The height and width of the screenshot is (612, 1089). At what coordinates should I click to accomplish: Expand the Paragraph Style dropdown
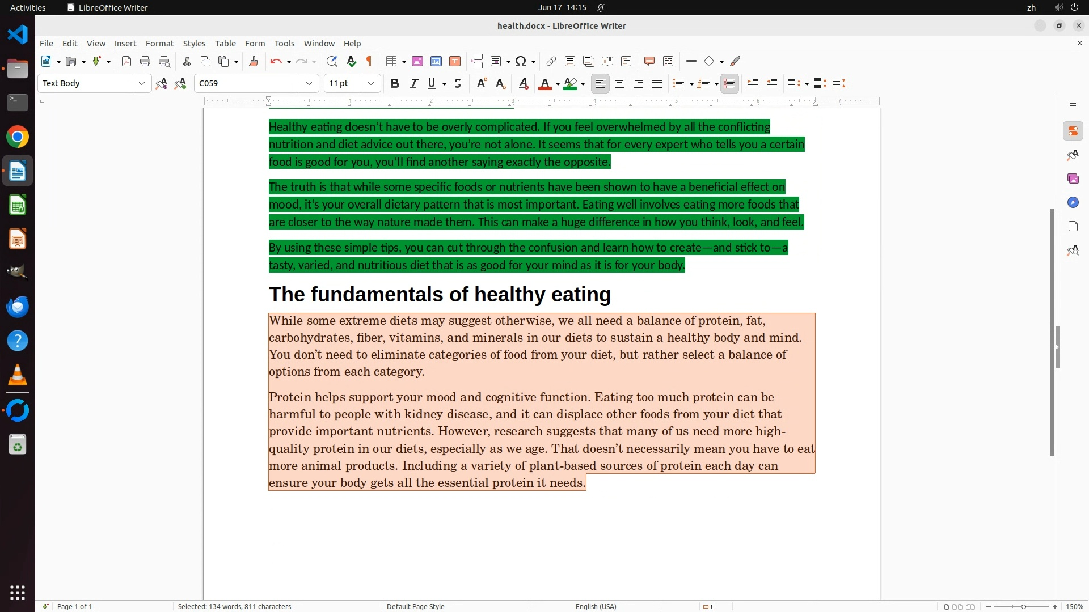141,84
